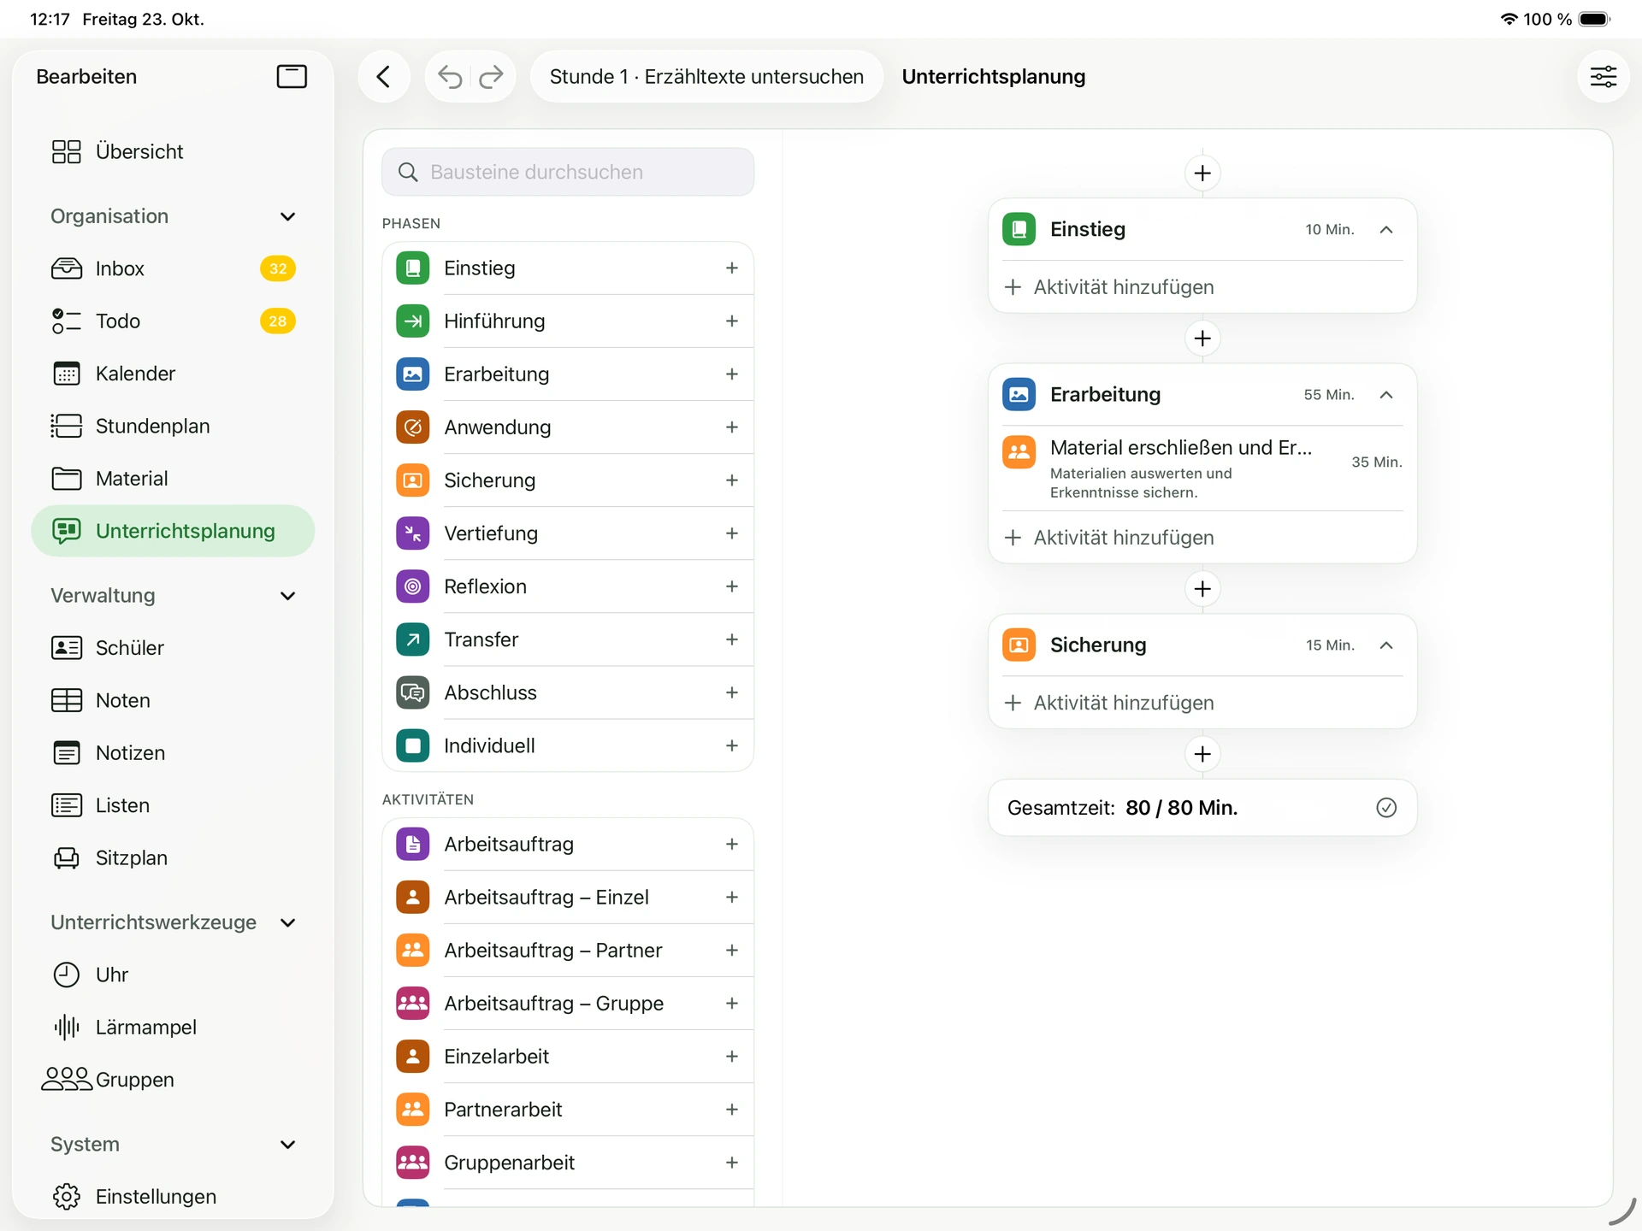Click the purple Vertiefung phase icon
This screenshot has width=1642, height=1231.
coord(413,533)
